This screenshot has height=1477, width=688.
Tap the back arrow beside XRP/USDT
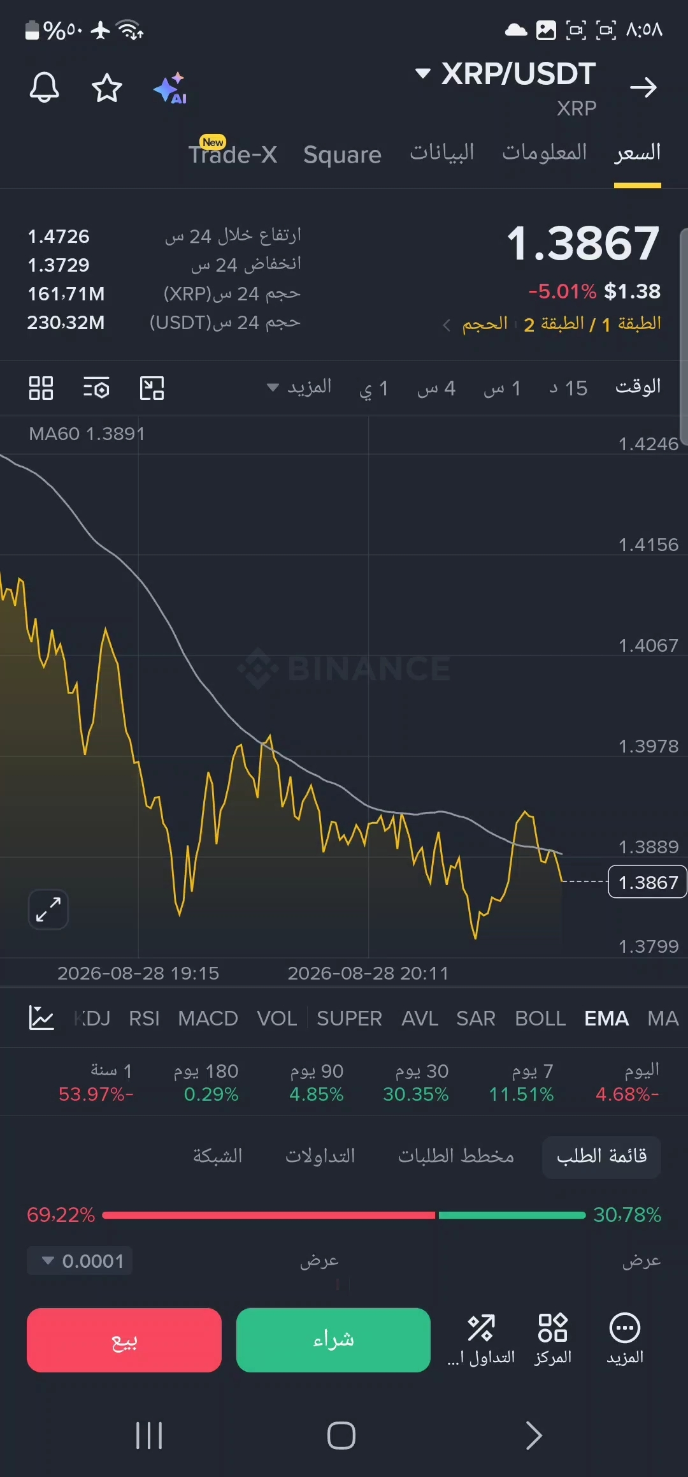[643, 87]
